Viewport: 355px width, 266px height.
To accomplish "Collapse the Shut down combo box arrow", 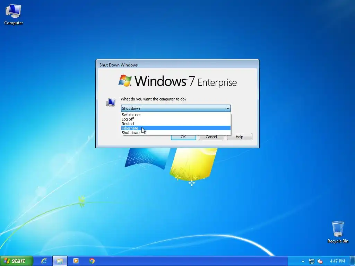I will coord(228,108).
